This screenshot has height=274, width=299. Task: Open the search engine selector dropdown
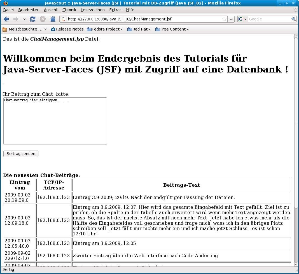click(242, 19)
